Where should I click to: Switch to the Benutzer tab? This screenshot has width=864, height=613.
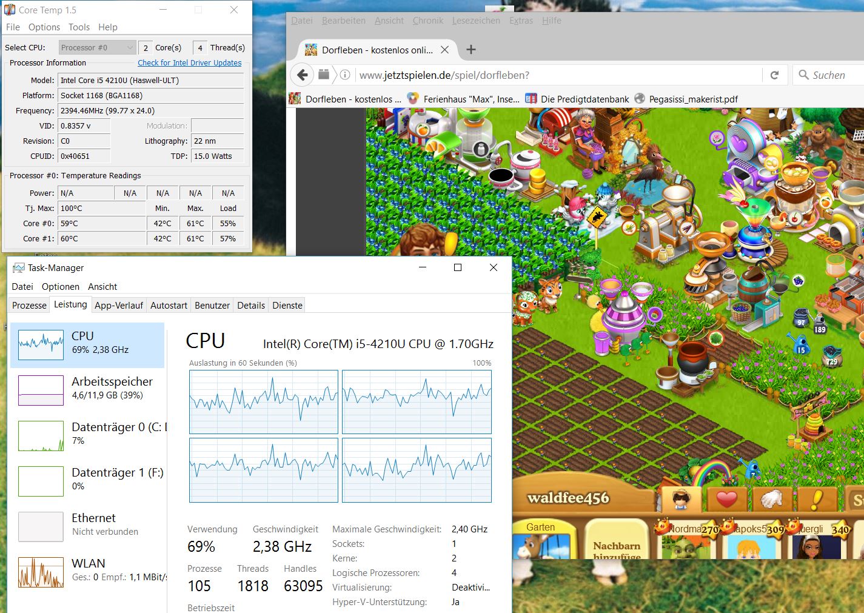[x=212, y=305]
